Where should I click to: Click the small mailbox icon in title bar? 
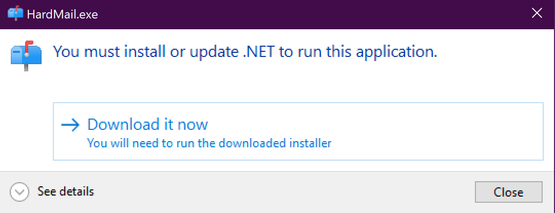pyautogui.click(x=15, y=13)
